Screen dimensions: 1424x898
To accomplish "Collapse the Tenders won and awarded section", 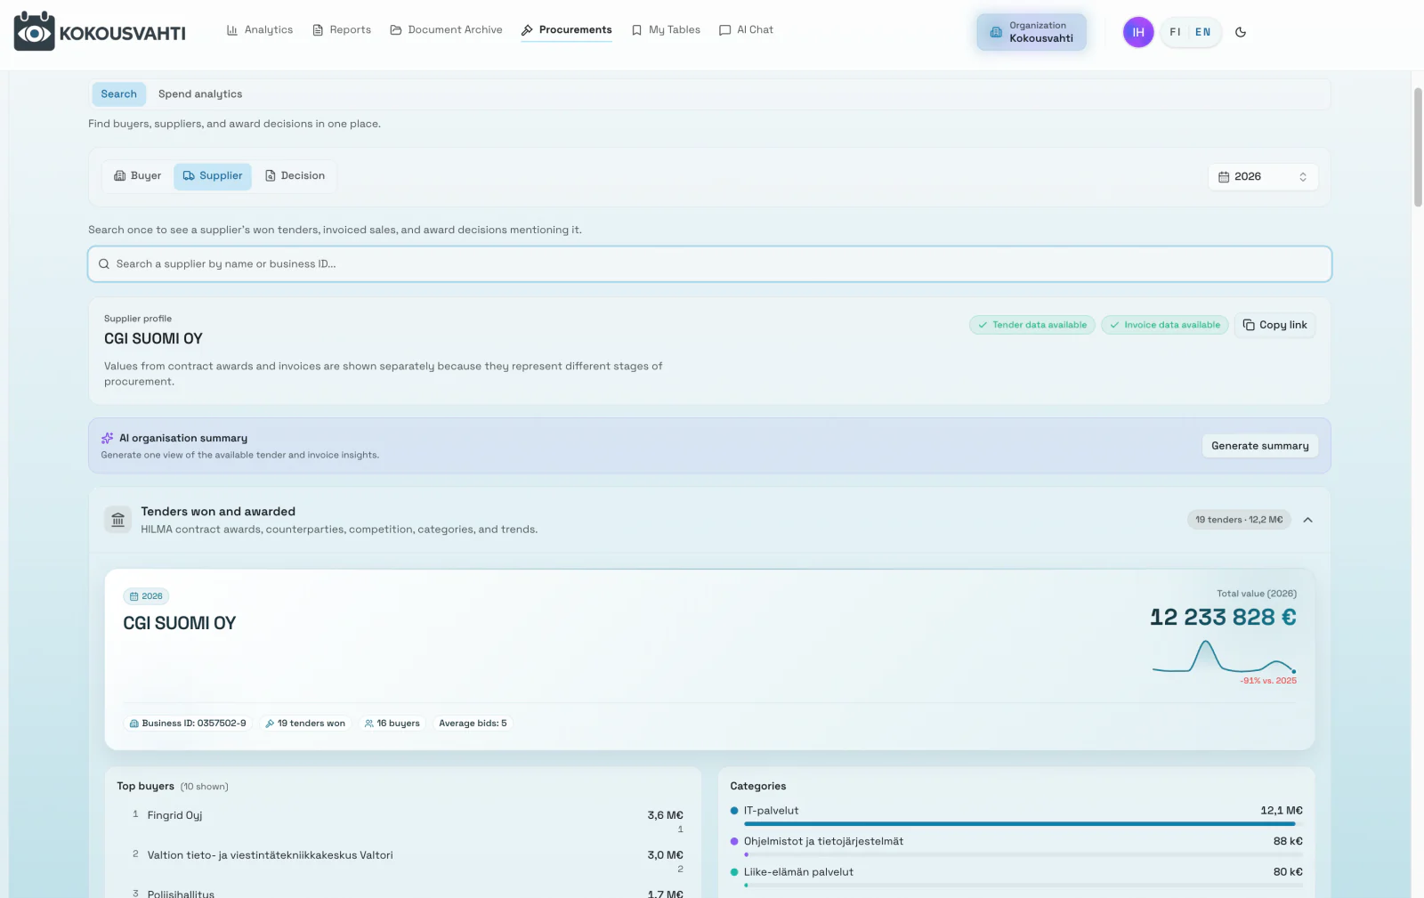I will point(1307,520).
